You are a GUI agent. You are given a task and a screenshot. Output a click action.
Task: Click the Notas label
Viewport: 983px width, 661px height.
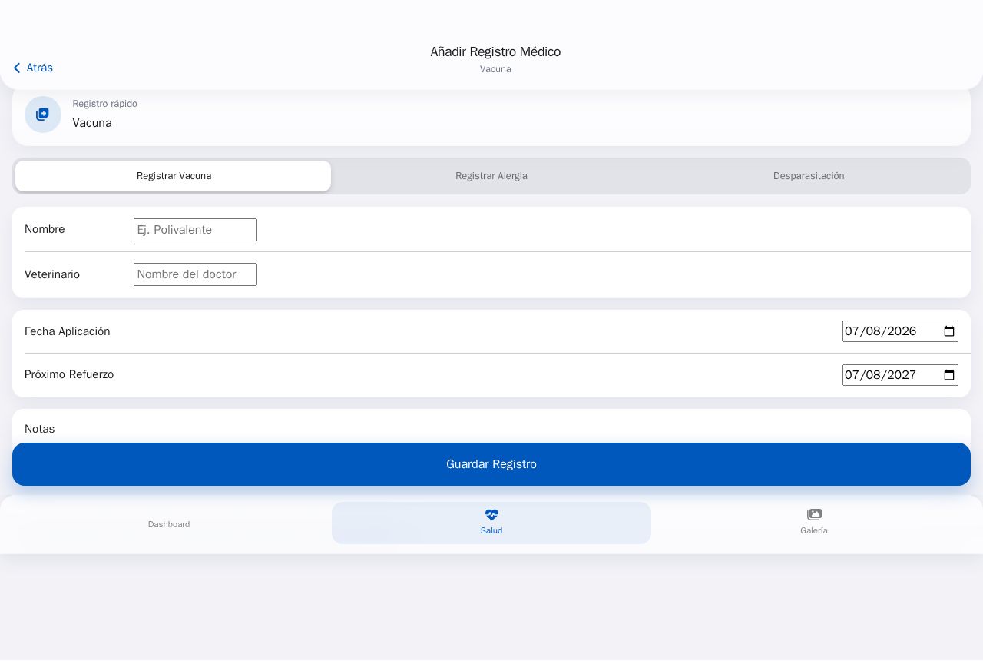coord(40,429)
